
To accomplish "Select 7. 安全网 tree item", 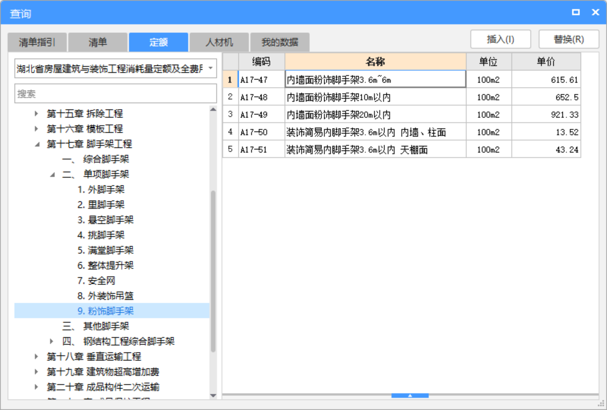I will [97, 281].
